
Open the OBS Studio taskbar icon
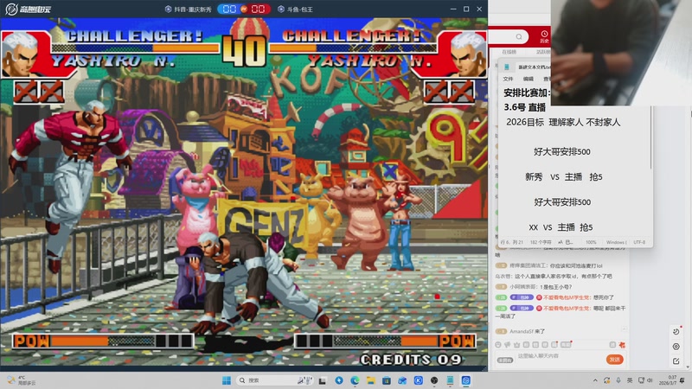(434, 380)
